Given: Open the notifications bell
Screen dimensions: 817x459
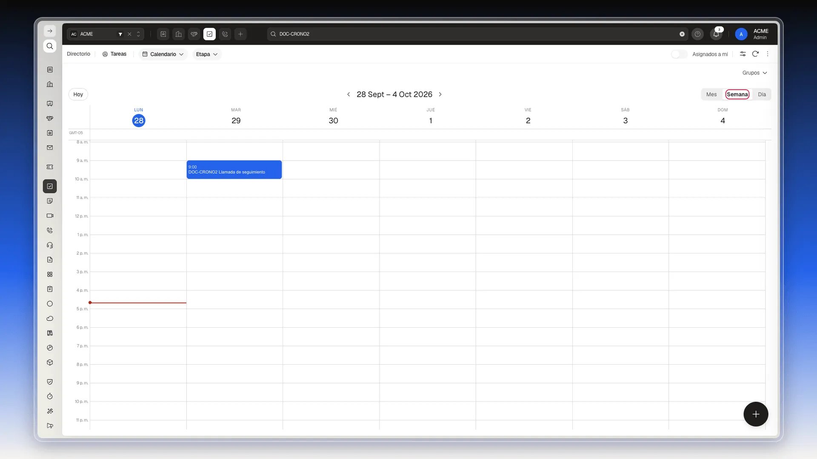Looking at the screenshot, I should point(716,34).
